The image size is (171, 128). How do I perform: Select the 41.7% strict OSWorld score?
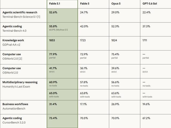[x=53, y=68]
